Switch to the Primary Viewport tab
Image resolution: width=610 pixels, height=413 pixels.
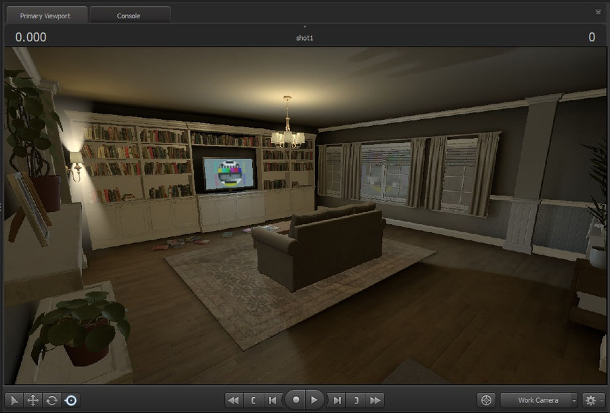[45, 16]
